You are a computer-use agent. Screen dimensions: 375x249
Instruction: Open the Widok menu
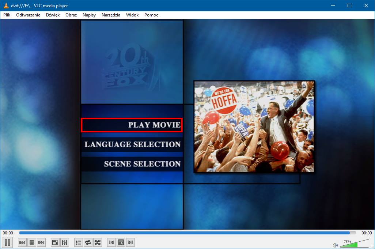(x=132, y=15)
